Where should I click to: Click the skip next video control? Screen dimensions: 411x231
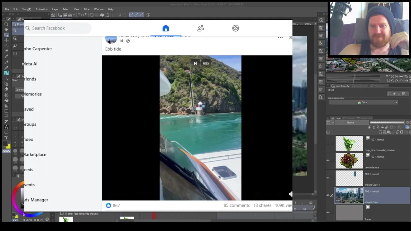195,63
